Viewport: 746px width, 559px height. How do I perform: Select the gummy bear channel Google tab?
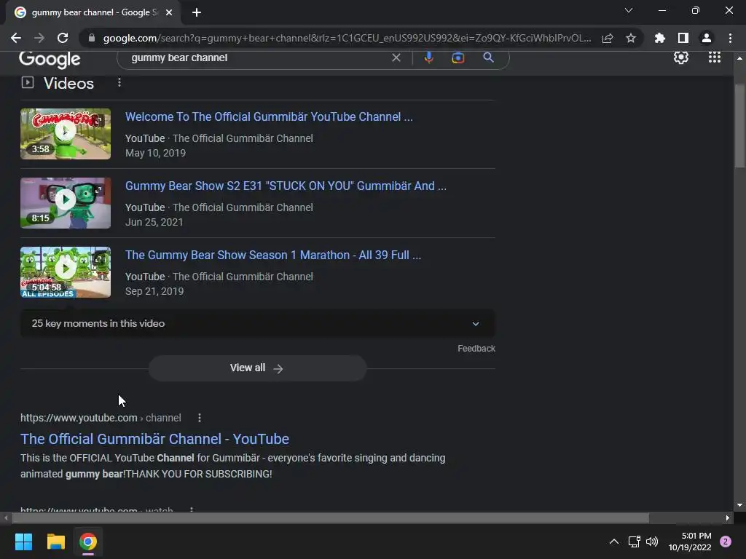point(93,12)
